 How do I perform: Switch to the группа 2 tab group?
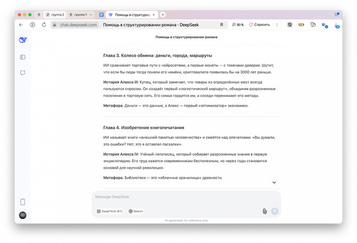click(x=55, y=15)
